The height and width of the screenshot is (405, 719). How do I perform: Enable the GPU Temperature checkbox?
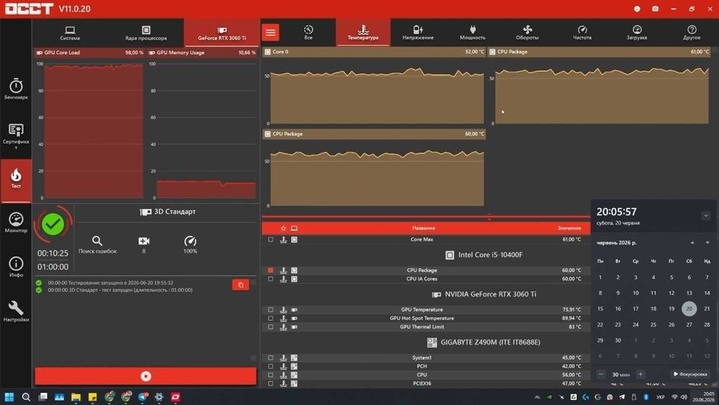(x=270, y=309)
